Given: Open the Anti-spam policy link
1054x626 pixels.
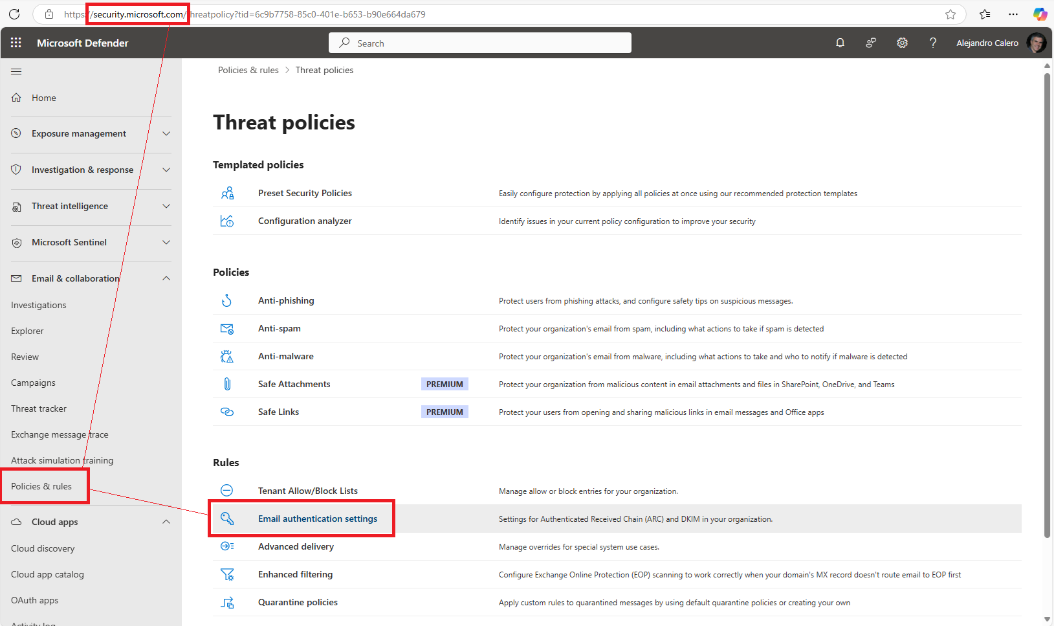Looking at the screenshot, I should pos(280,328).
